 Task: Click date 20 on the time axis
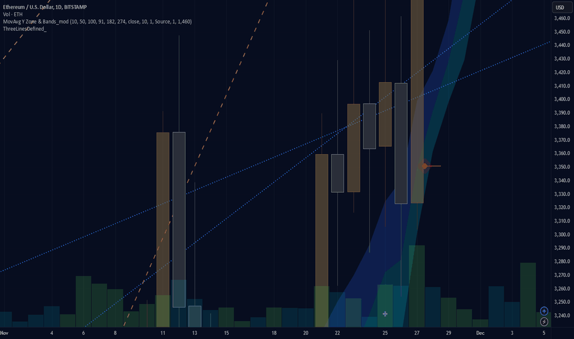click(305, 333)
